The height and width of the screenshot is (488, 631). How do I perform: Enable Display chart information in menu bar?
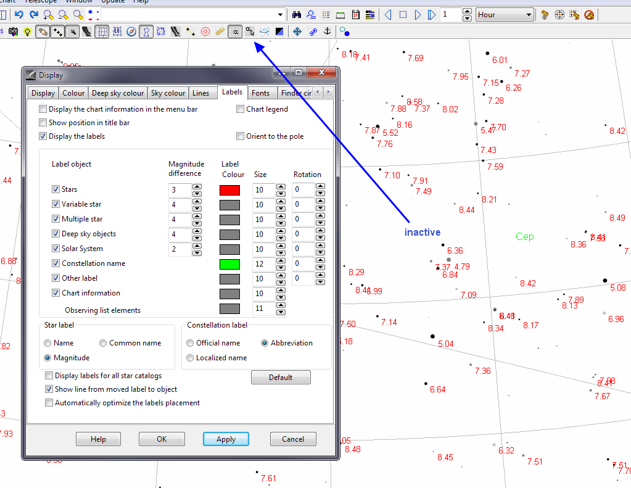pyautogui.click(x=43, y=109)
